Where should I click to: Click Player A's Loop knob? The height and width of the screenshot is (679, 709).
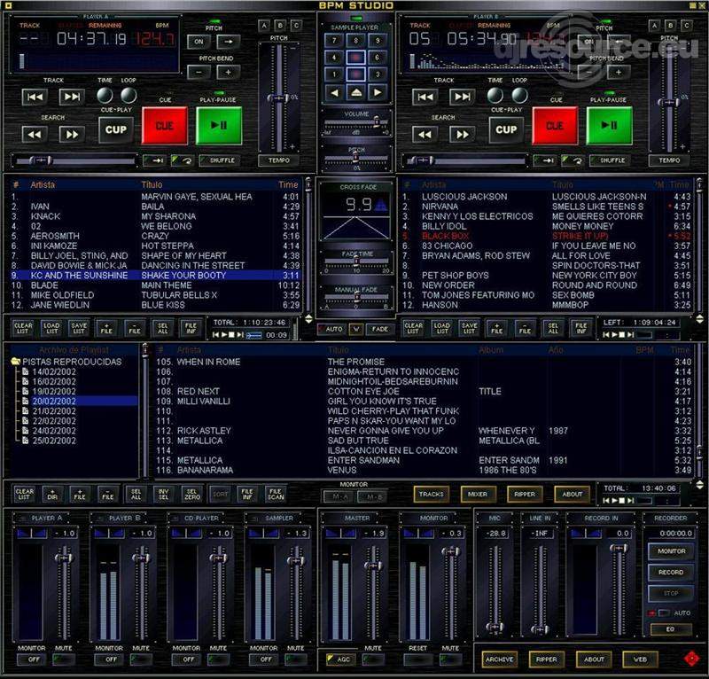(129, 95)
